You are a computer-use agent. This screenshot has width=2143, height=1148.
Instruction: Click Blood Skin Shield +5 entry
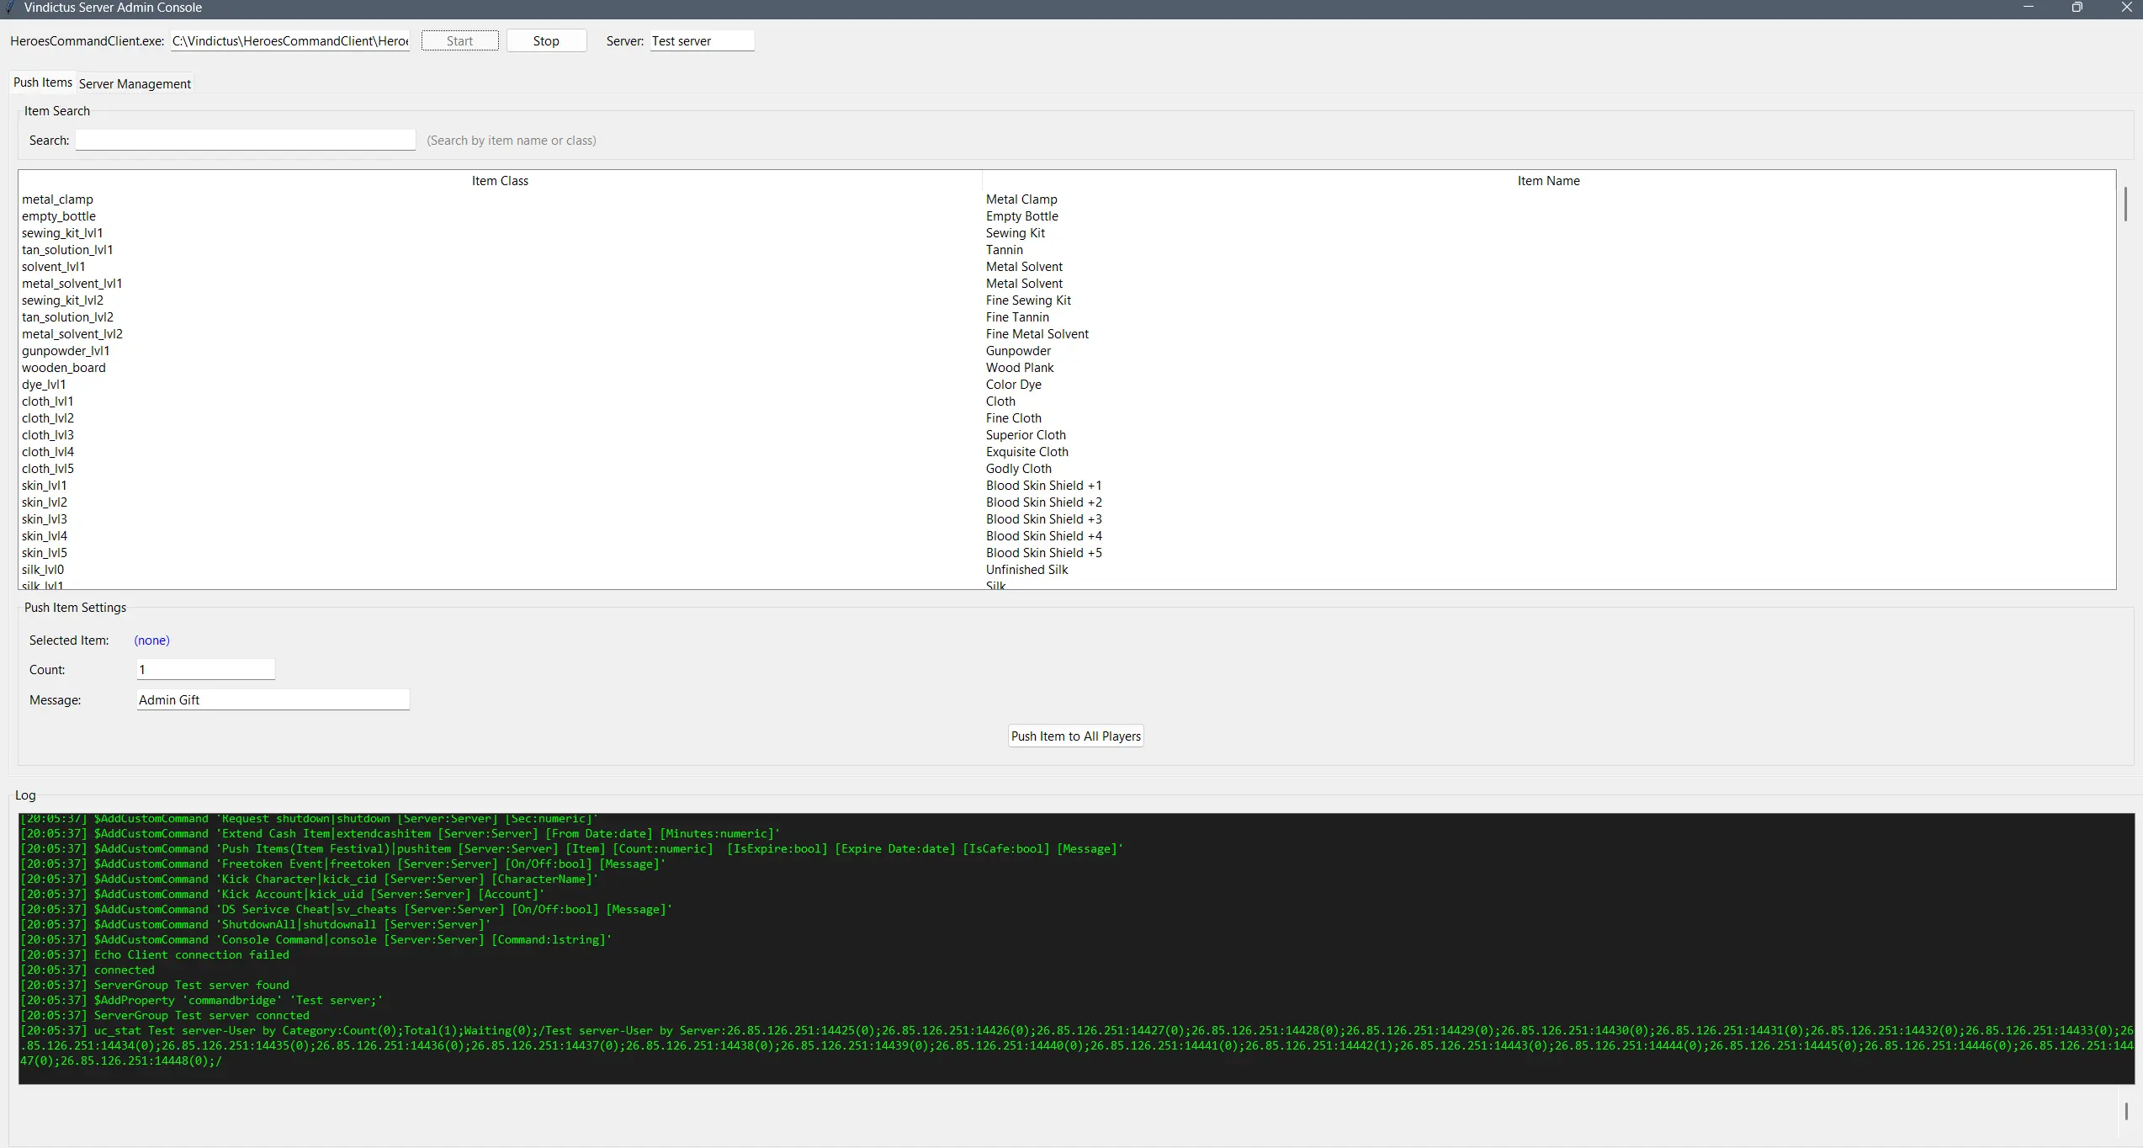1043,553
